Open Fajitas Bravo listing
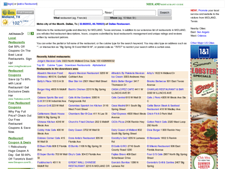The image size is (225, 169). pos(119,154)
